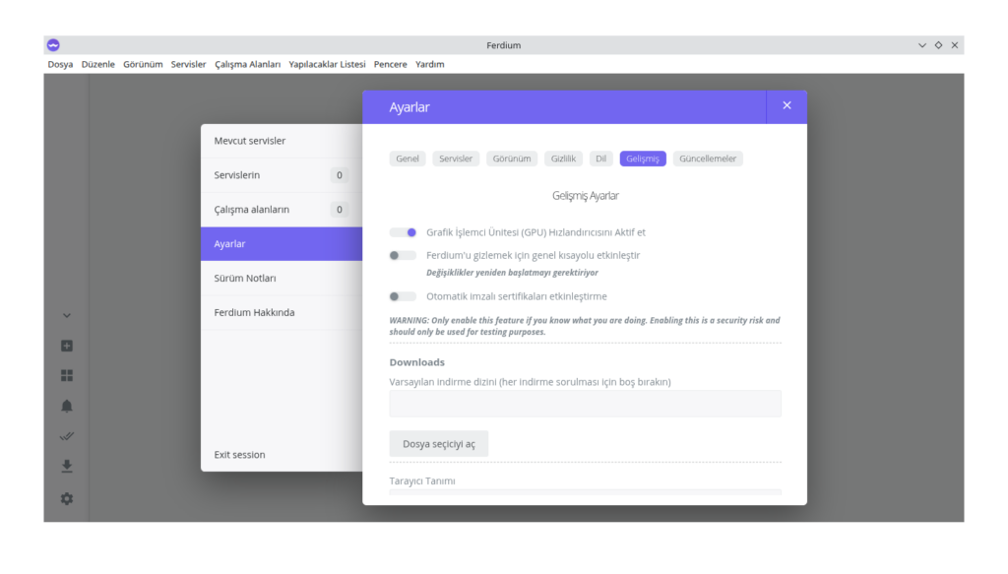Maximize the Ferdium window with diamond icon
The width and height of the screenshot is (1008, 574).
[938, 45]
